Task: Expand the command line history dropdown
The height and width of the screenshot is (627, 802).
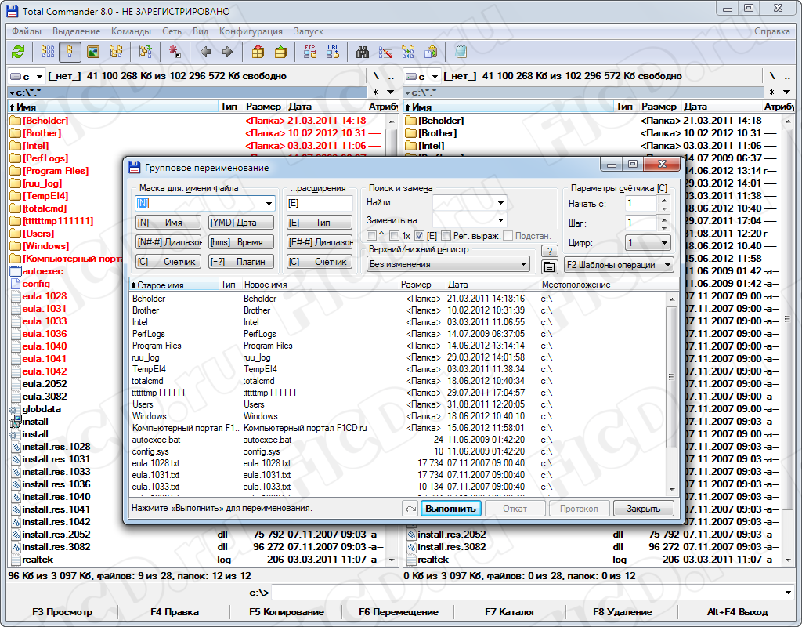Action: click(788, 593)
